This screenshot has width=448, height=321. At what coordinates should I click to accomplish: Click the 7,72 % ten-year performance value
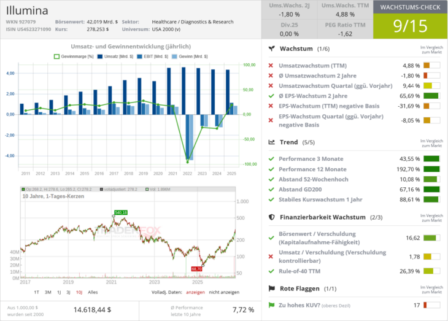click(243, 310)
